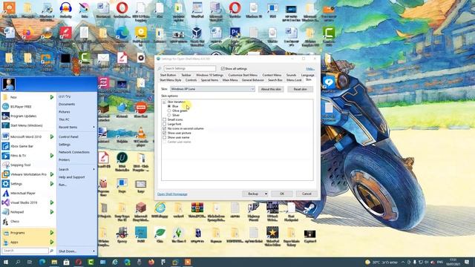Open Start Menu (Windows) entry

(x=28, y=125)
